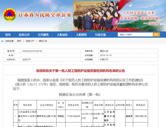
Task: Open the 信息公开 navigation menu item
Action: coord(24,35)
